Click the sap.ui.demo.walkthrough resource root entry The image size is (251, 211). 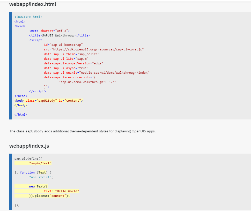[87, 82]
